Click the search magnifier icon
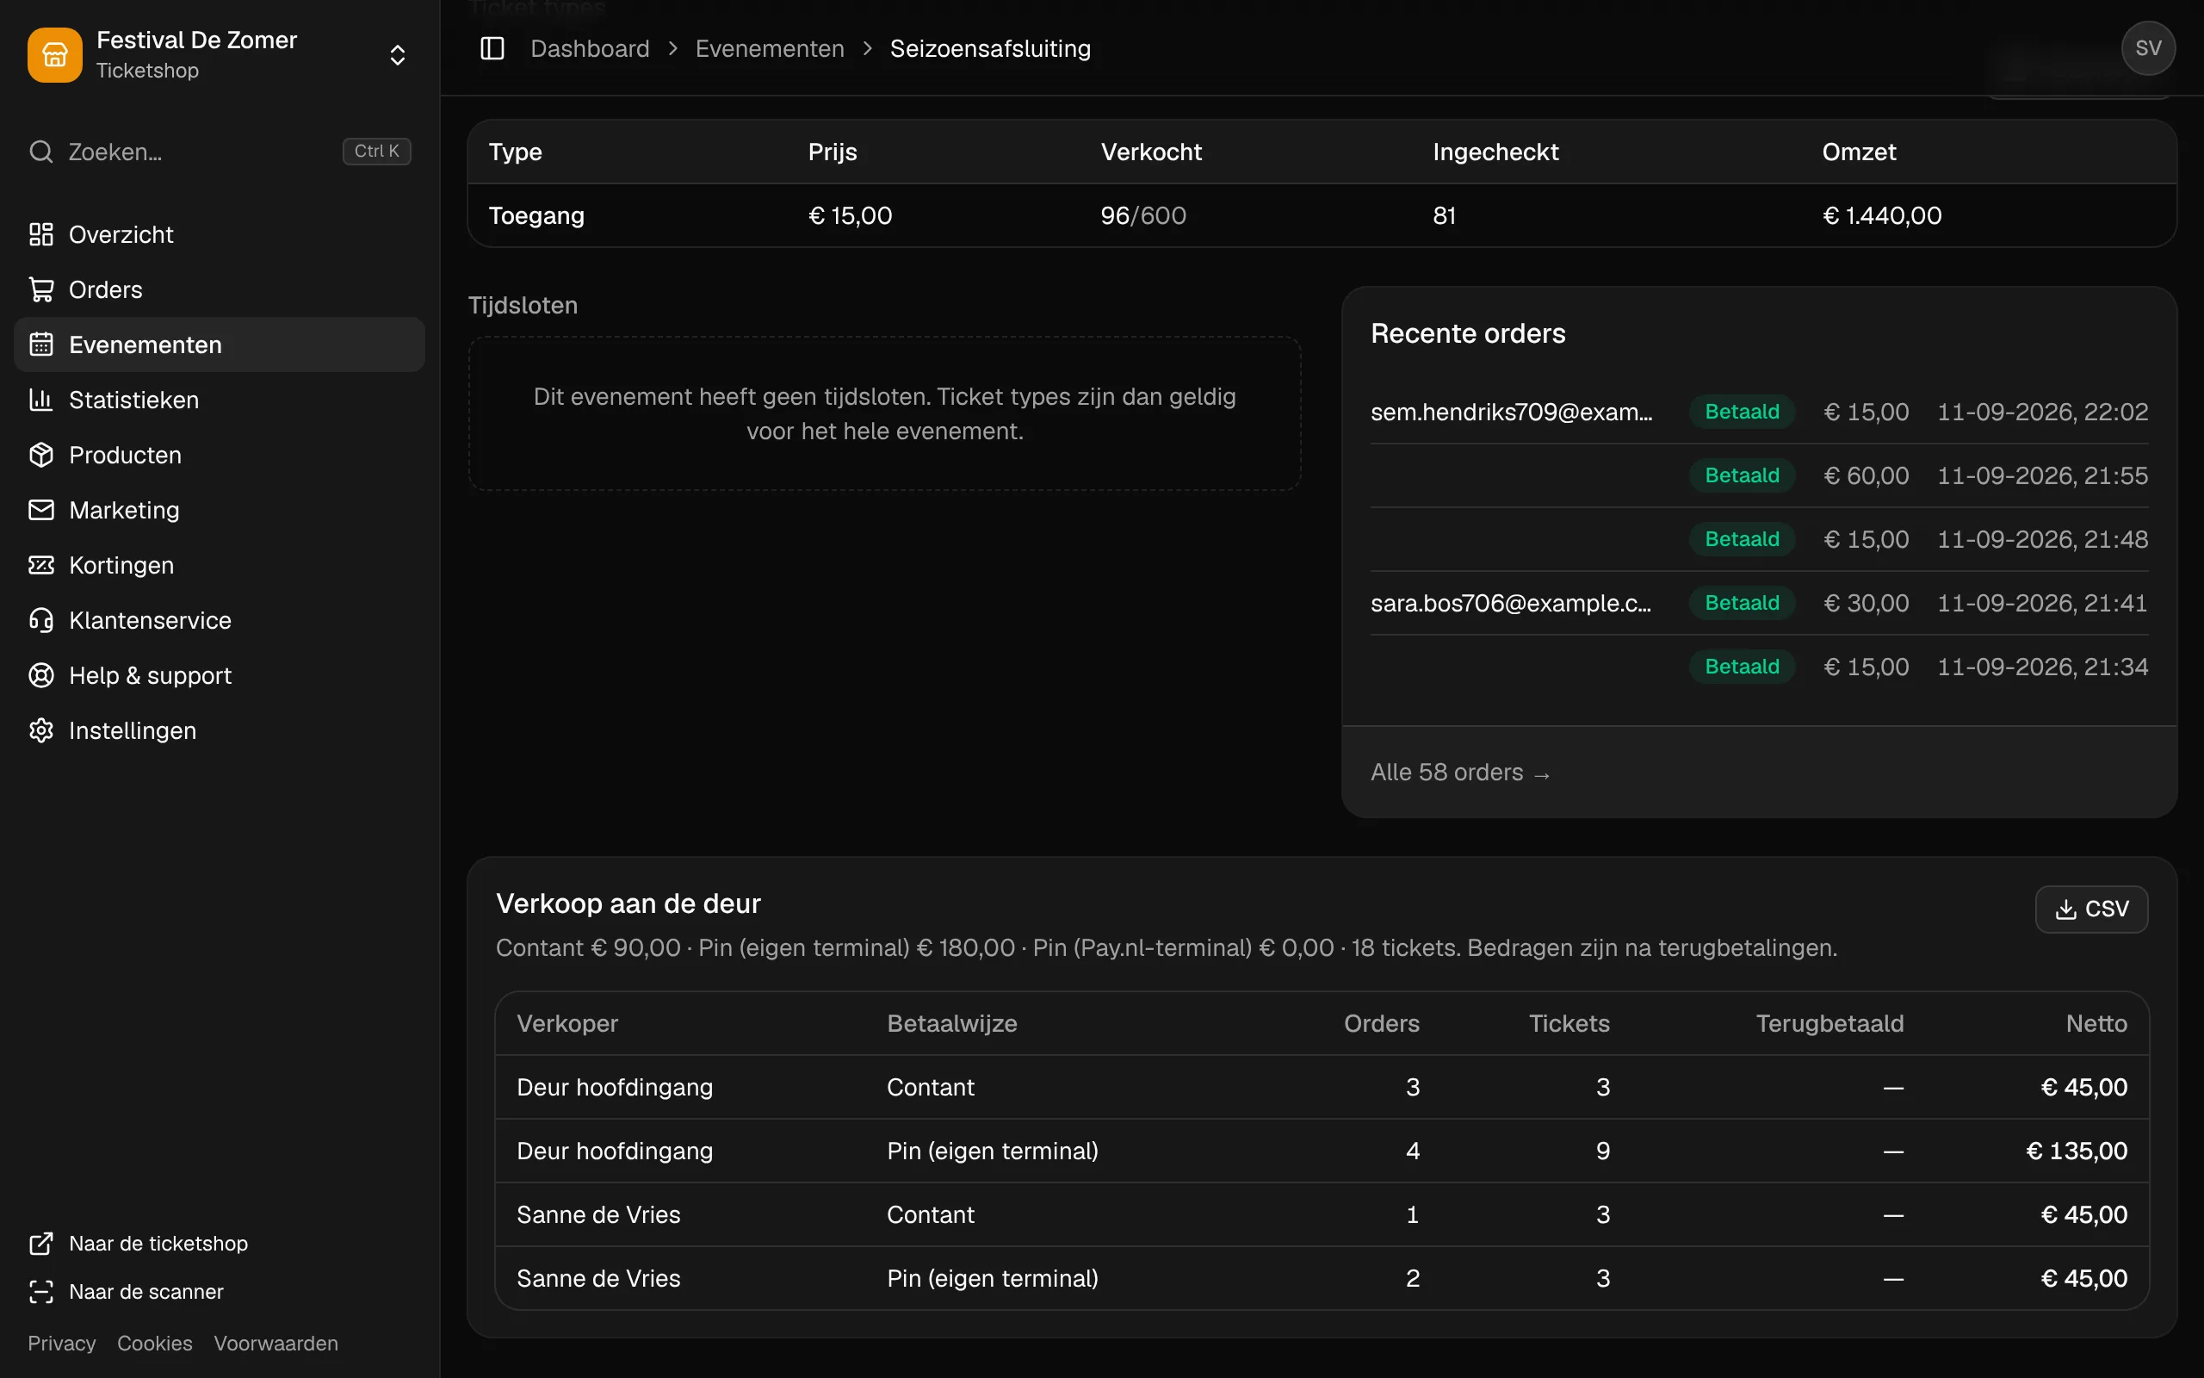 click(41, 152)
